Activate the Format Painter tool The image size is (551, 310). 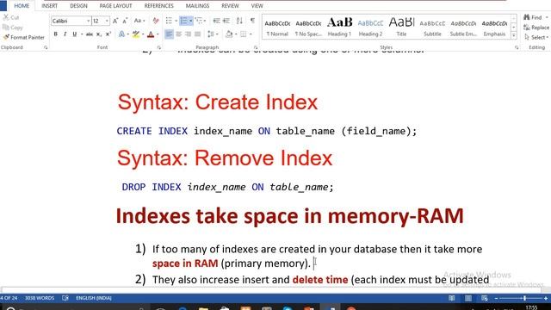pos(23,37)
